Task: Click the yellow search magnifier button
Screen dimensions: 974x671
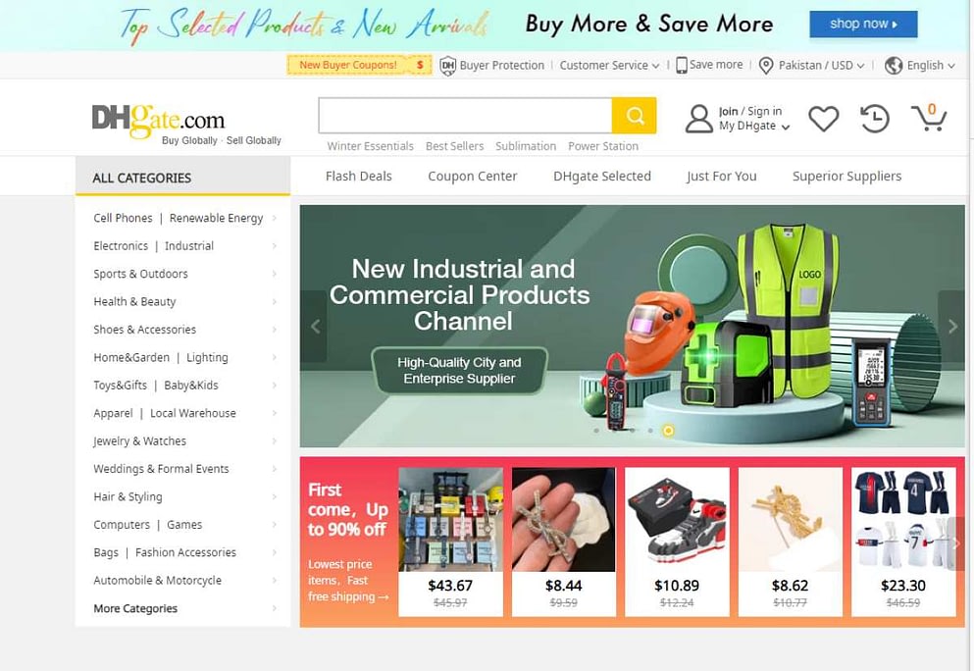Action: tap(635, 116)
